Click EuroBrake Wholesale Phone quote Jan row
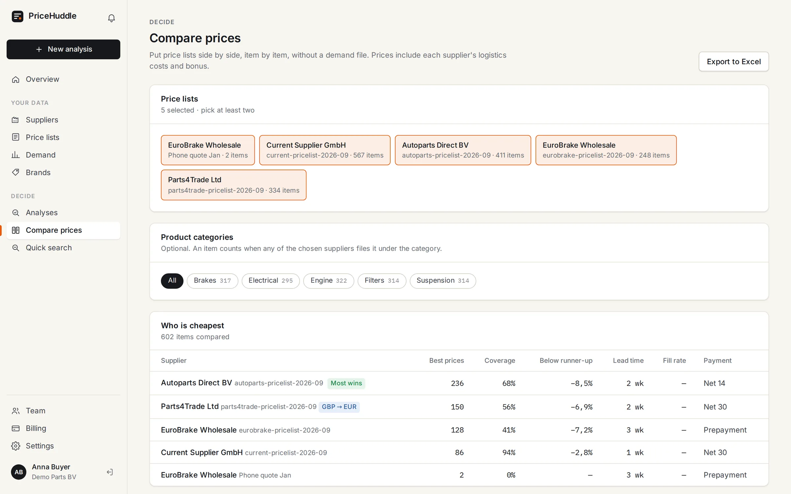Screen dimensions: 791x494 (459, 475)
